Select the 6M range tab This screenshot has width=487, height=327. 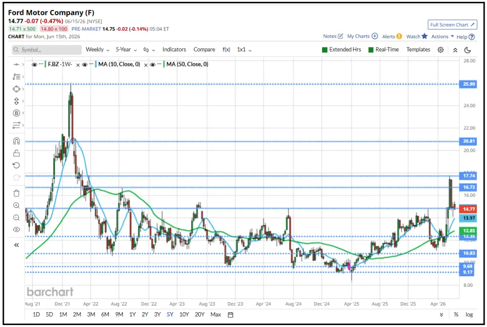click(105, 315)
